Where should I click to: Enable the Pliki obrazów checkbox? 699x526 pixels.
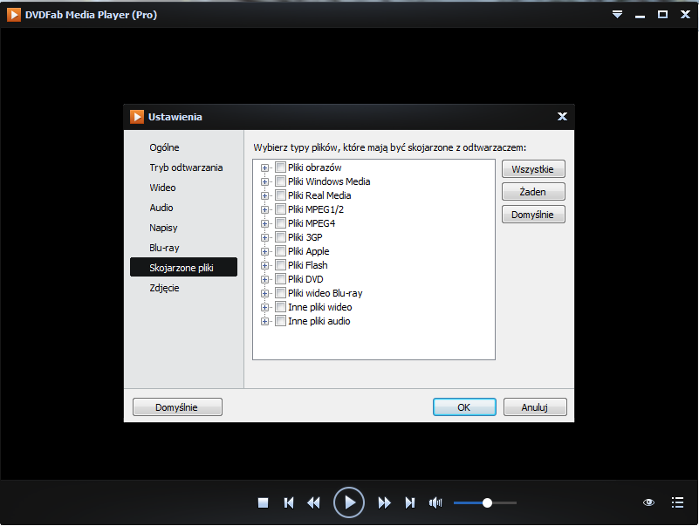[280, 167]
